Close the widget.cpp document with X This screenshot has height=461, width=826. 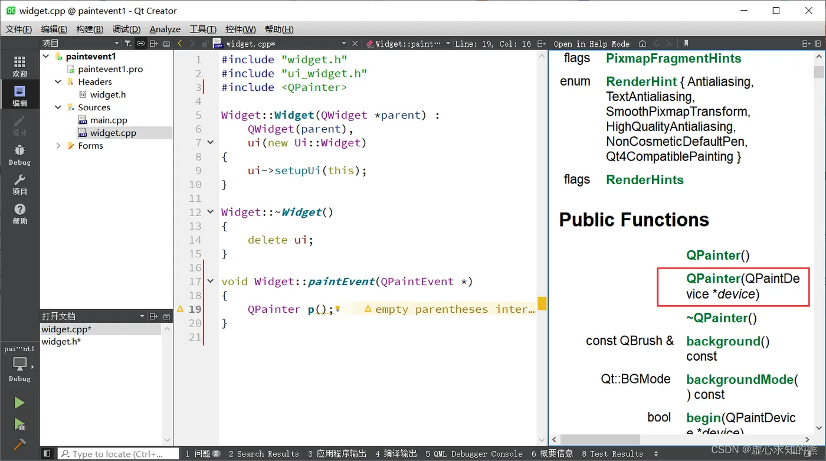(355, 44)
